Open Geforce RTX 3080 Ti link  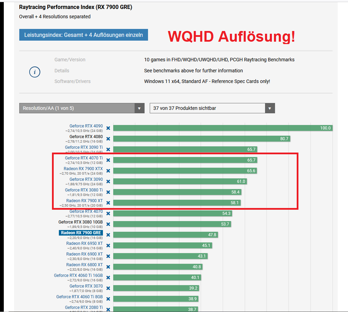pyautogui.click(x=84, y=190)
